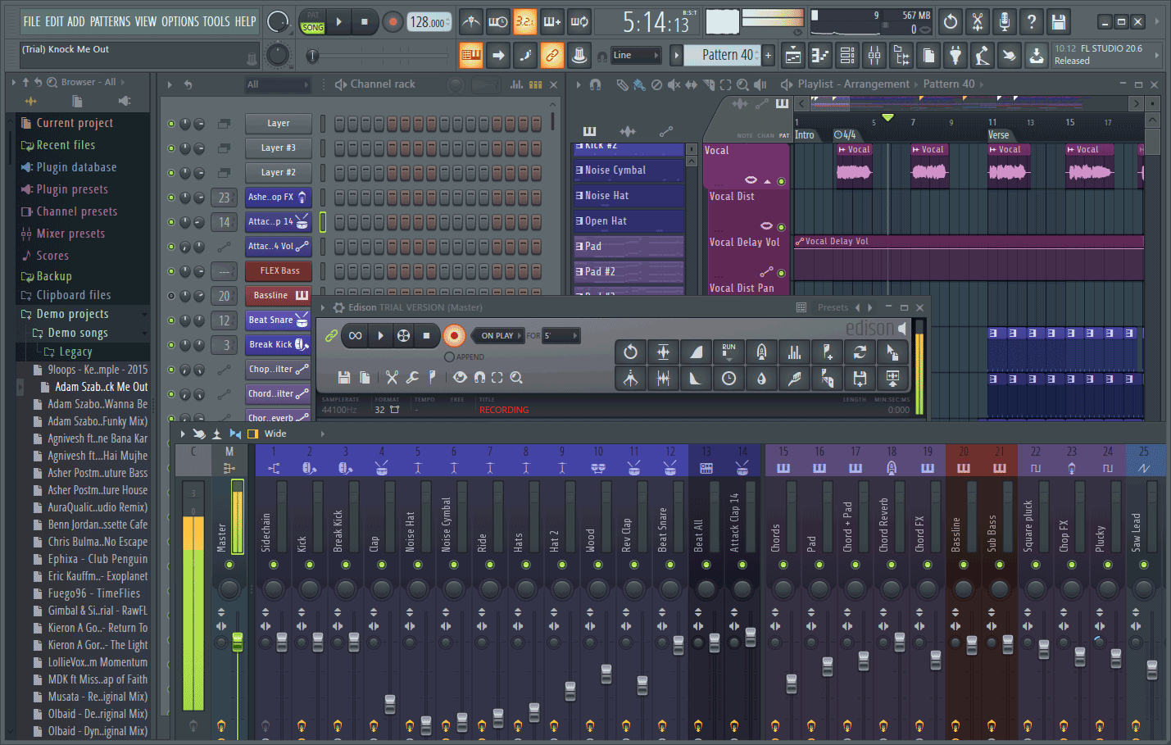The image size is (1171, 745).
Task: Open HELP menu
Action: point(246,21)
